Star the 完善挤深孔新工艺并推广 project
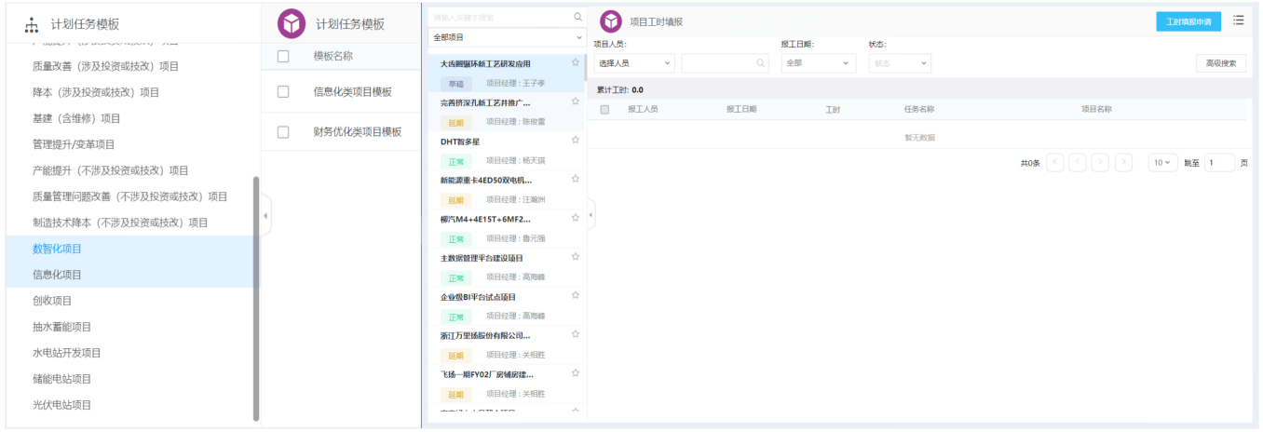1263x432 pixels. [576, 101]
